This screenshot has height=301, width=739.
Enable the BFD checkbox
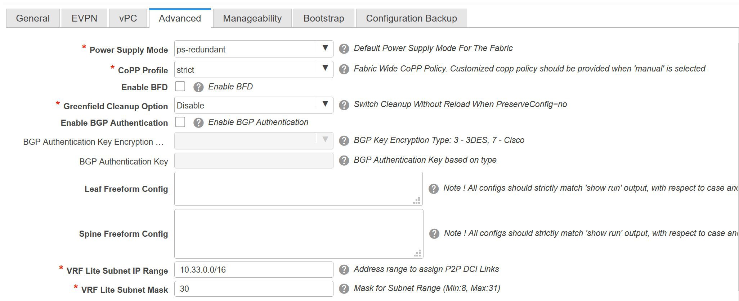[180, 87]
